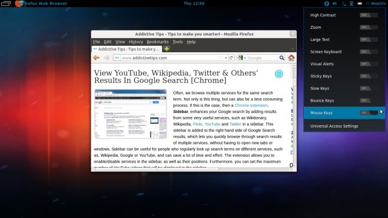Screen dimensions: 388x218
Task: Click the search magnifier icon
Action: pyautogui.click(x=282, y=58)
